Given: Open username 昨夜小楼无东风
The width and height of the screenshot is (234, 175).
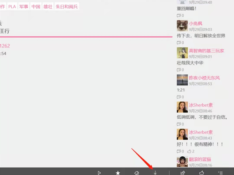Looking at the screenshot, I should 204,78.
